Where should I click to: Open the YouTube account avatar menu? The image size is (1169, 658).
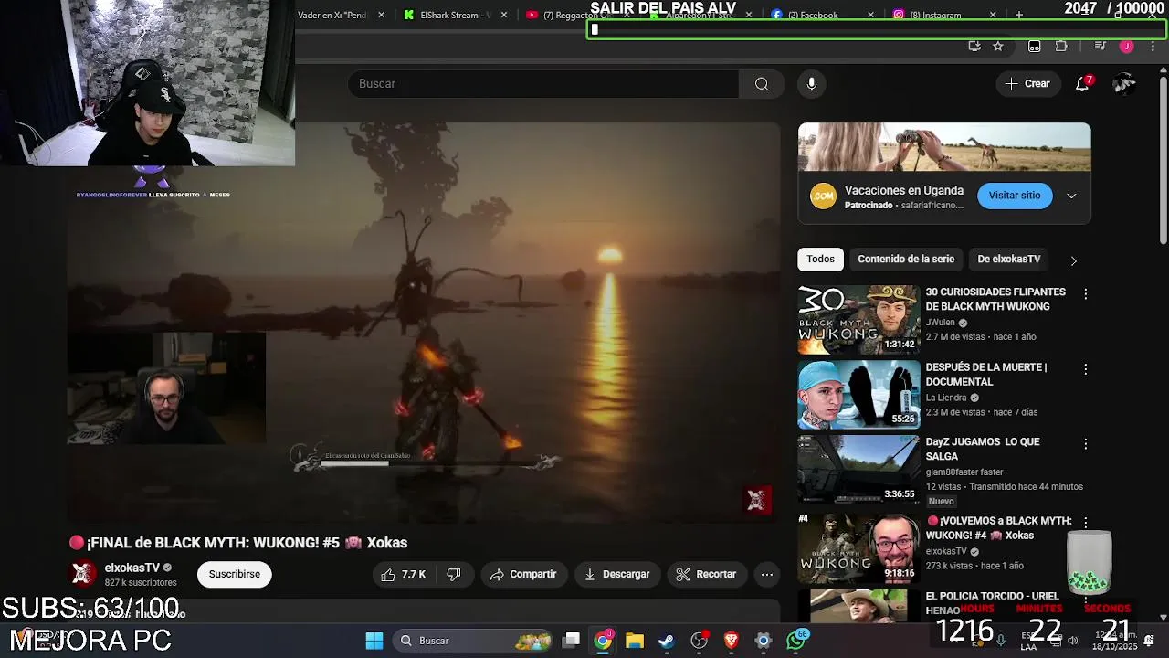pyautogui.click(x=1124, y=83)
